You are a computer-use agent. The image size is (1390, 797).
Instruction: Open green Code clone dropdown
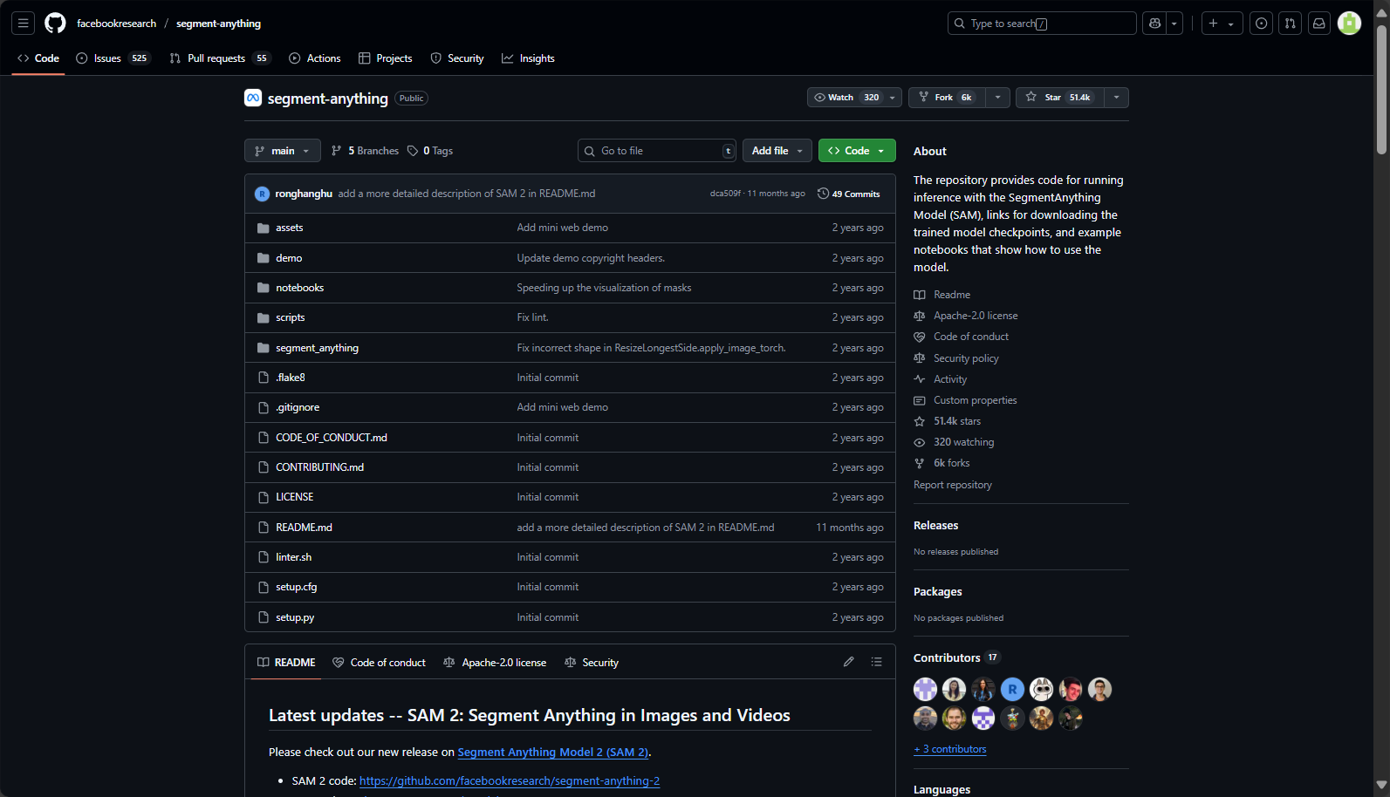click(857, 151)
